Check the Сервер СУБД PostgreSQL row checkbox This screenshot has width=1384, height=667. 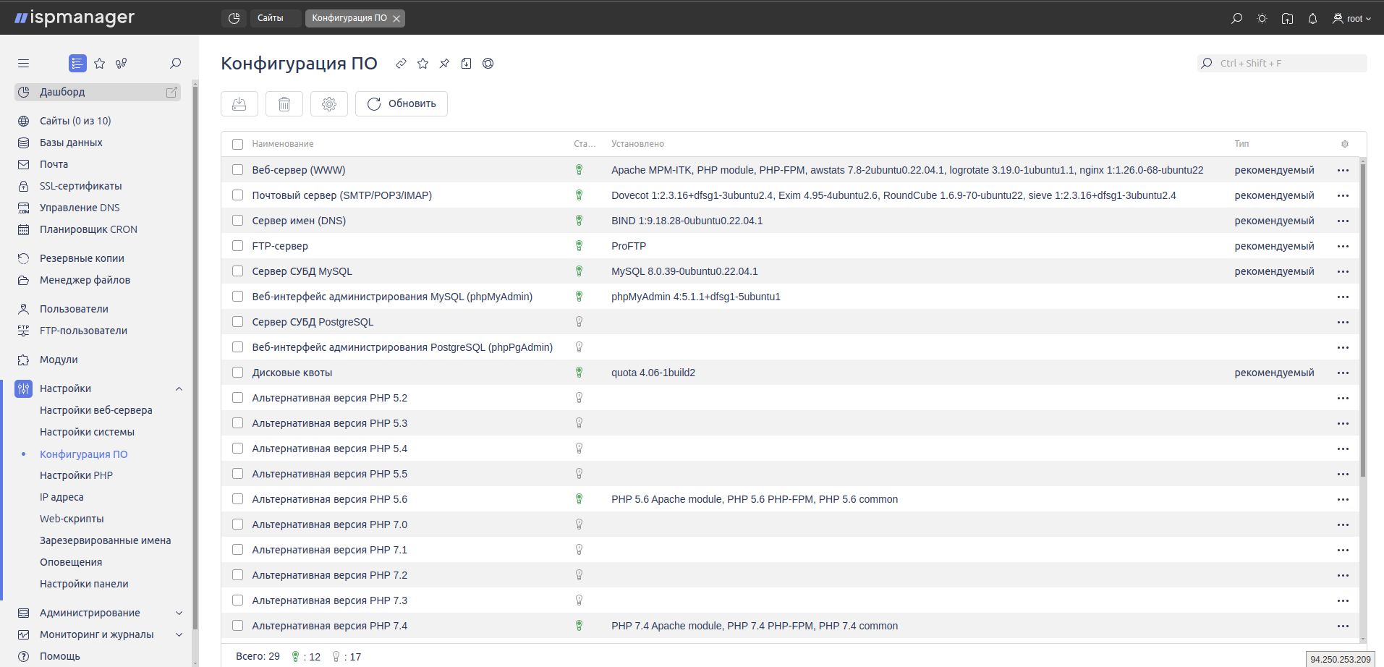pyautogui.click(x=237, y=322)
